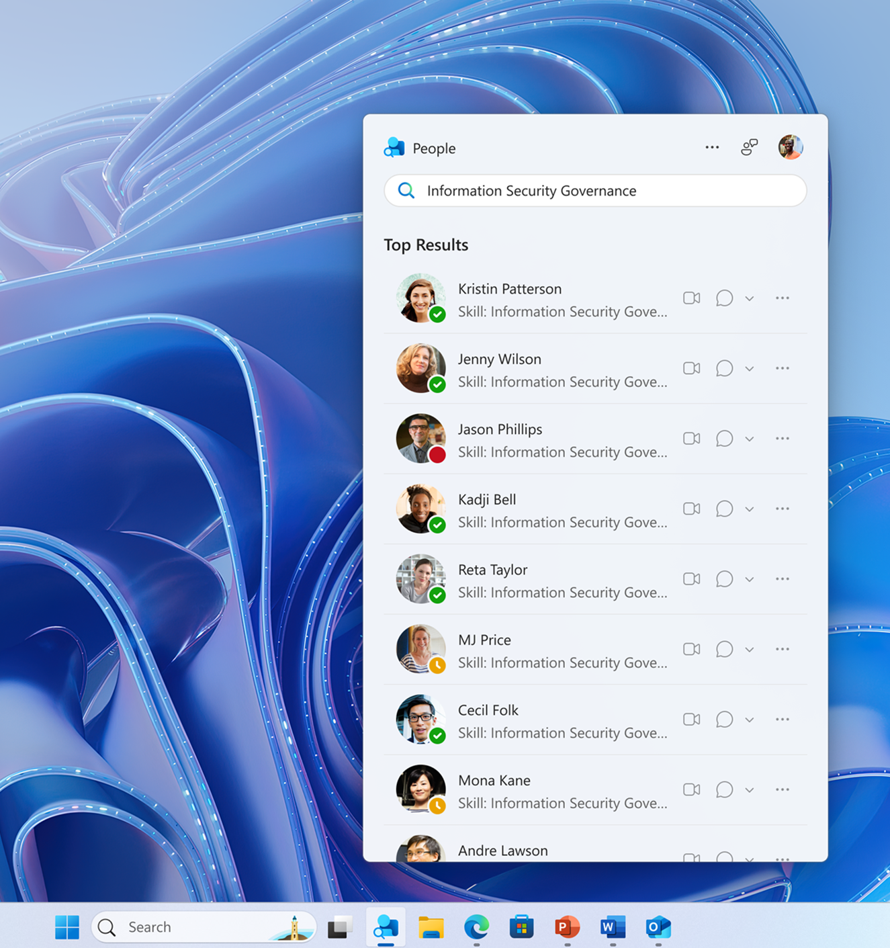Click the people feedback icon in header
Screen dimensions: 890x948
coord(749,147)
